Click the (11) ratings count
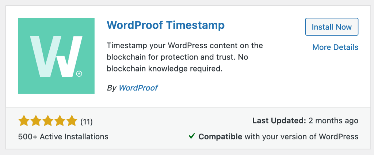 point(87,121)
